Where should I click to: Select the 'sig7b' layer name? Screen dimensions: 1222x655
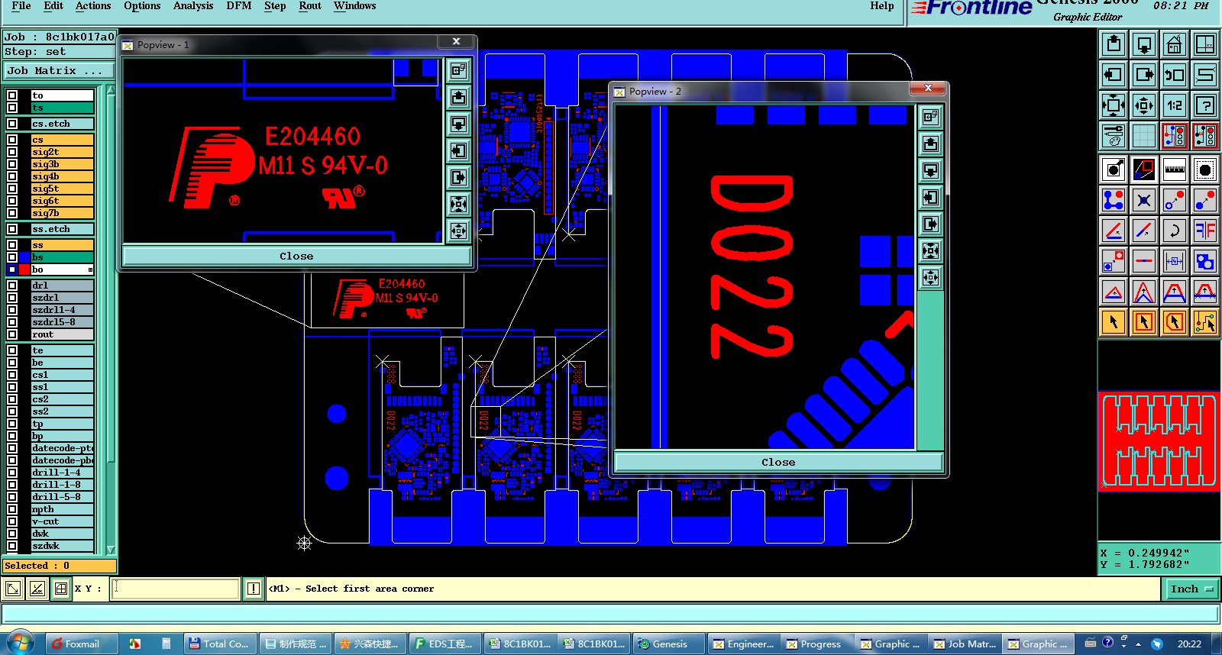point(62,213)
